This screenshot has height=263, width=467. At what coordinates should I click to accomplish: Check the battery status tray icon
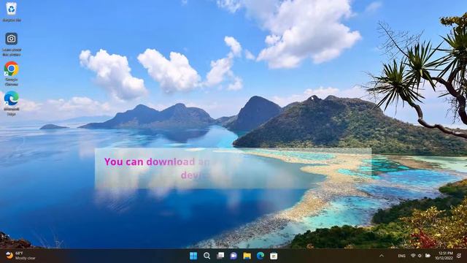point(428,256)
